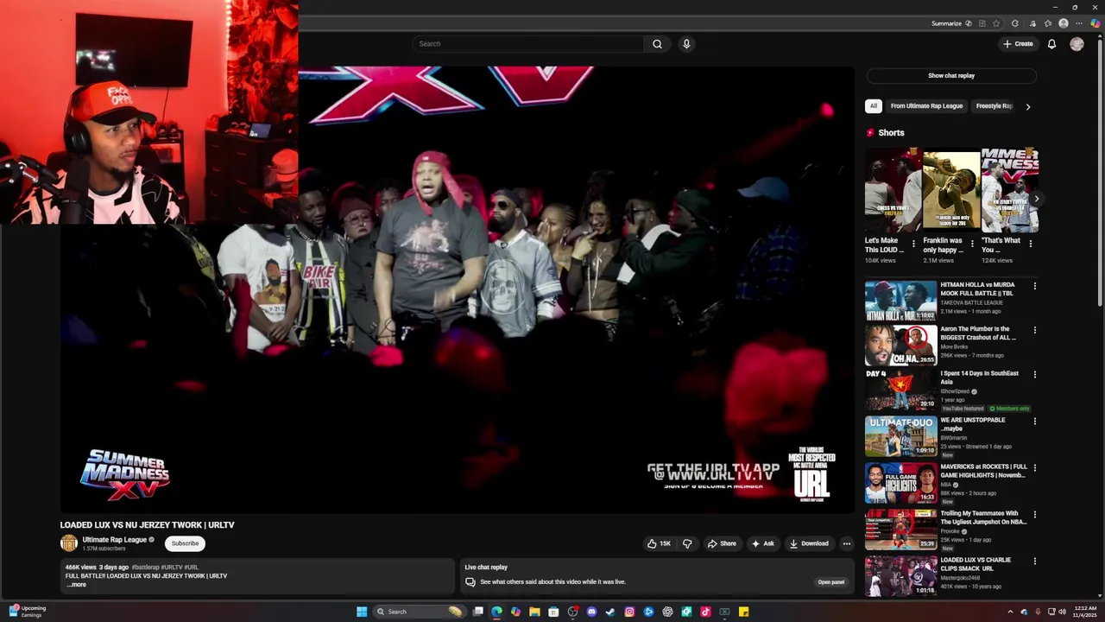Click the Download button
Screen dimensions: 1105x622
point(809,543)
